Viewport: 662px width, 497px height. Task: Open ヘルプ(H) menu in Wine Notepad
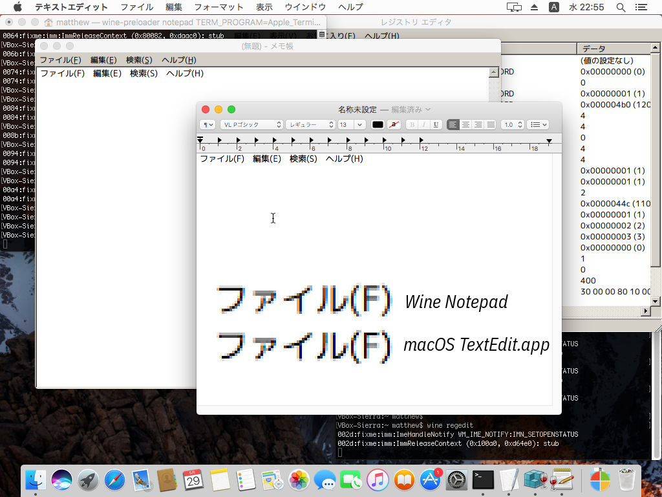pyautogui.click(x=179, y=60)
